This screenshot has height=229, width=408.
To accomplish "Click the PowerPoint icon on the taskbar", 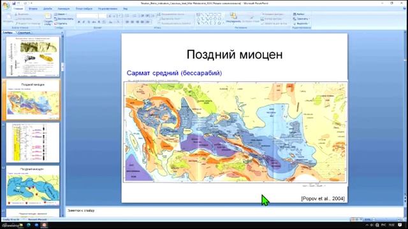I will click(45, 225).
